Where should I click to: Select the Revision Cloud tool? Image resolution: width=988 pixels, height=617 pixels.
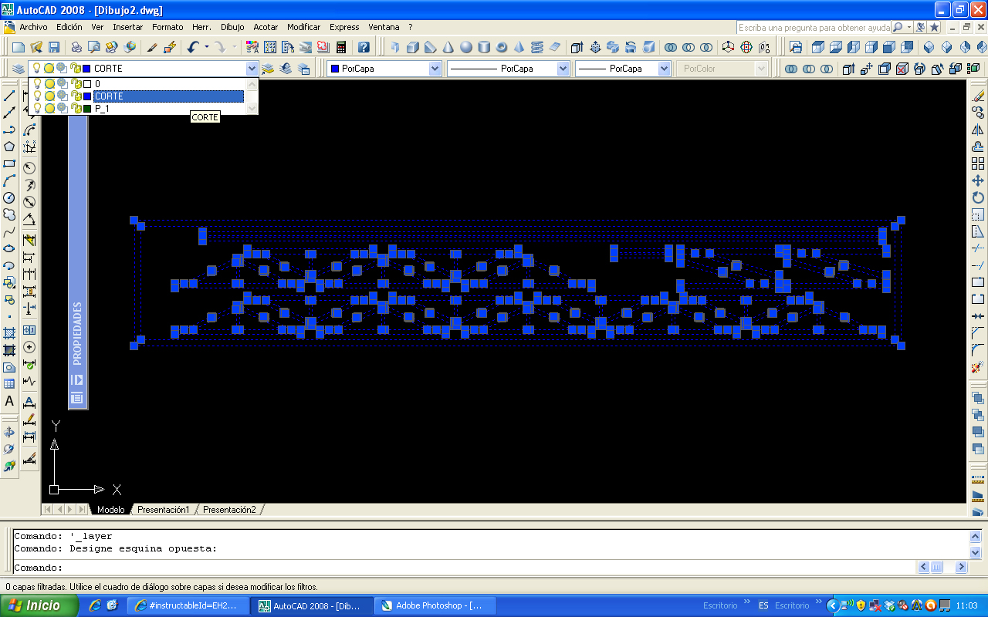(x=9, y=214)
